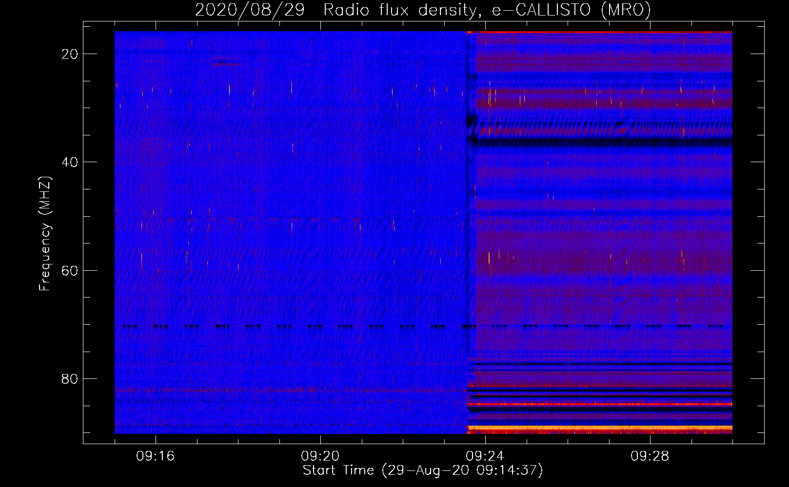Click the 09:16 time tick label
The width and height of the screenshot is (789, 487).
click(156, 456)
